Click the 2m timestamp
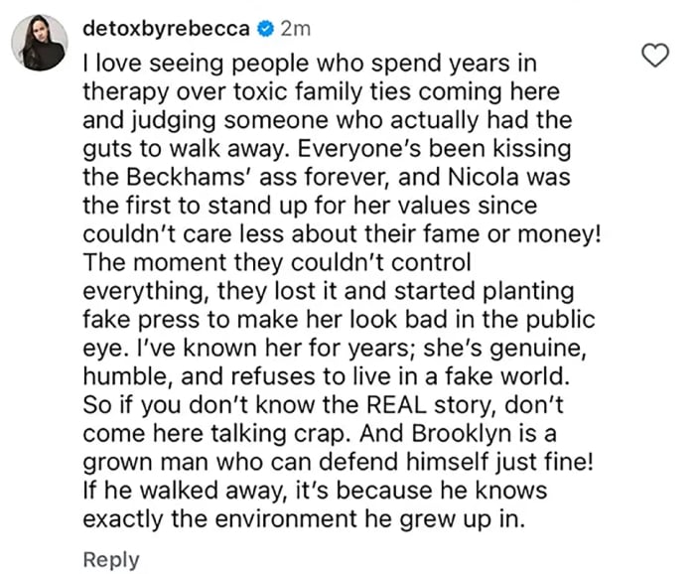Image resolution: width=695 pixels, height=574 pixels. [297, 30]
